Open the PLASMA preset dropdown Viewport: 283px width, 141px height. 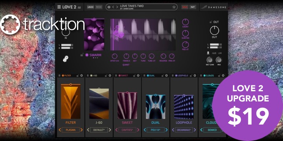click(x=71, y=130)
